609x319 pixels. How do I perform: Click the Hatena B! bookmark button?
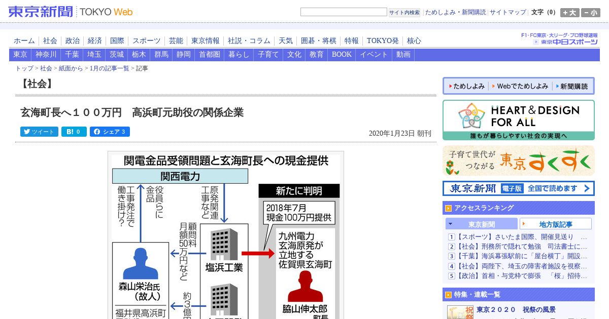[74, 132]
